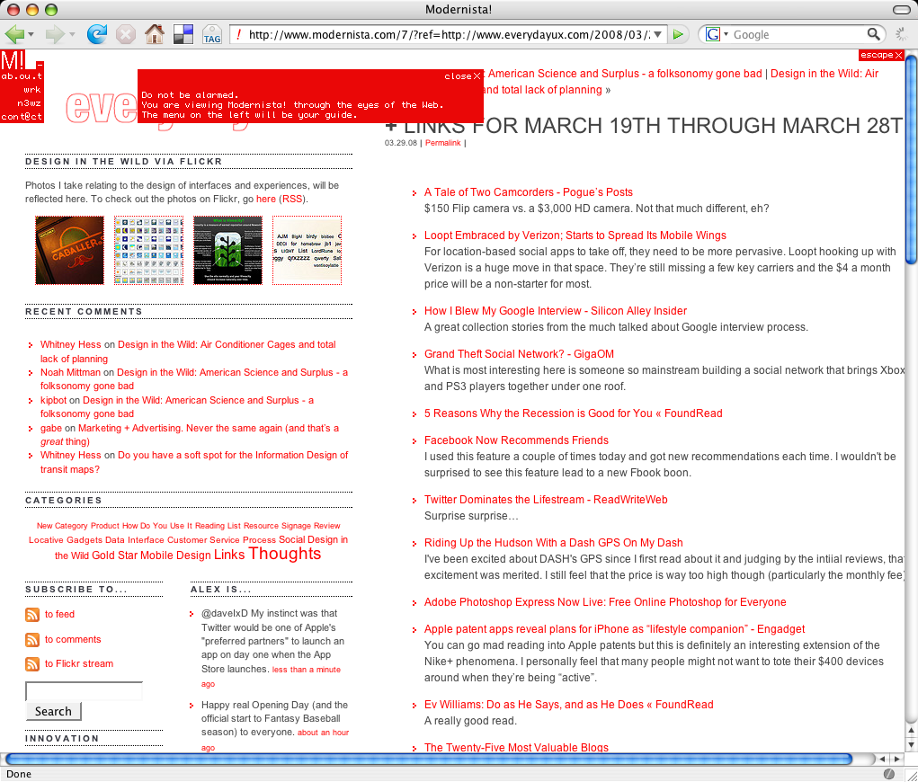Go back with the green back arrow

(x=13, y=34)
